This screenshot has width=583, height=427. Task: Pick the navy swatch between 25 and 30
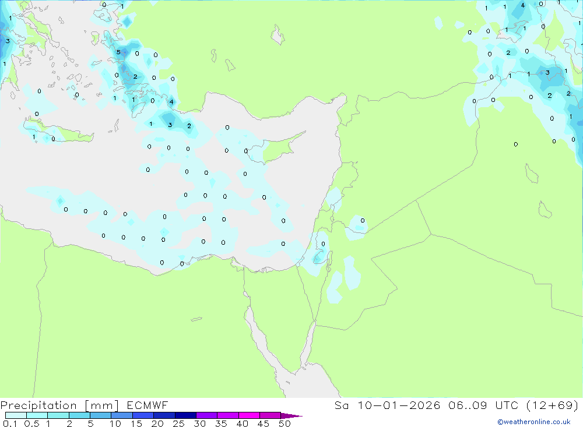tap(185, 415)
